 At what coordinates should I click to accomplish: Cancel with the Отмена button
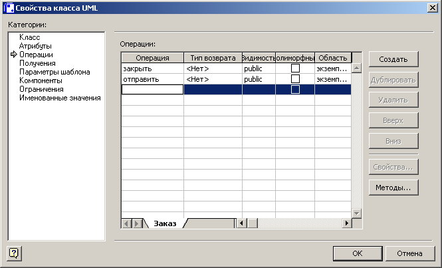click(x=410, y=253)
